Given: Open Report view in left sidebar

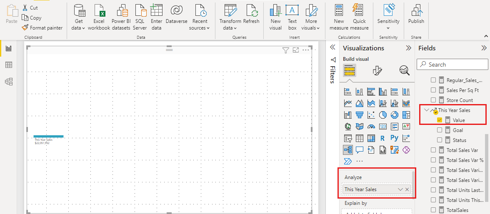Looking at the screenshot, I should (9, 48).
